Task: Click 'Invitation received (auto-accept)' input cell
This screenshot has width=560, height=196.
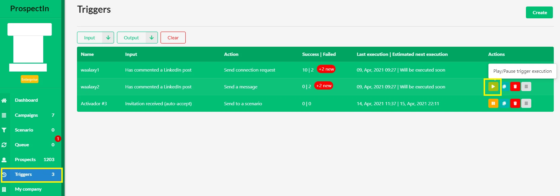Action: click(x=158, y=104)
